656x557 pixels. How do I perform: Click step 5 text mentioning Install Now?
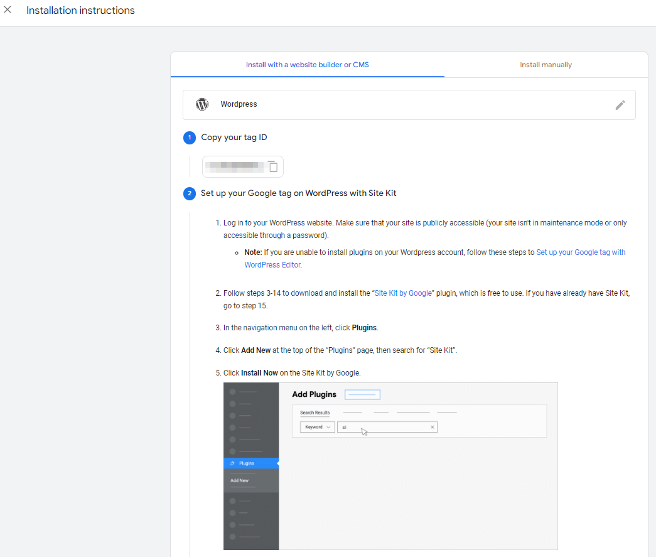click(292, 373)
